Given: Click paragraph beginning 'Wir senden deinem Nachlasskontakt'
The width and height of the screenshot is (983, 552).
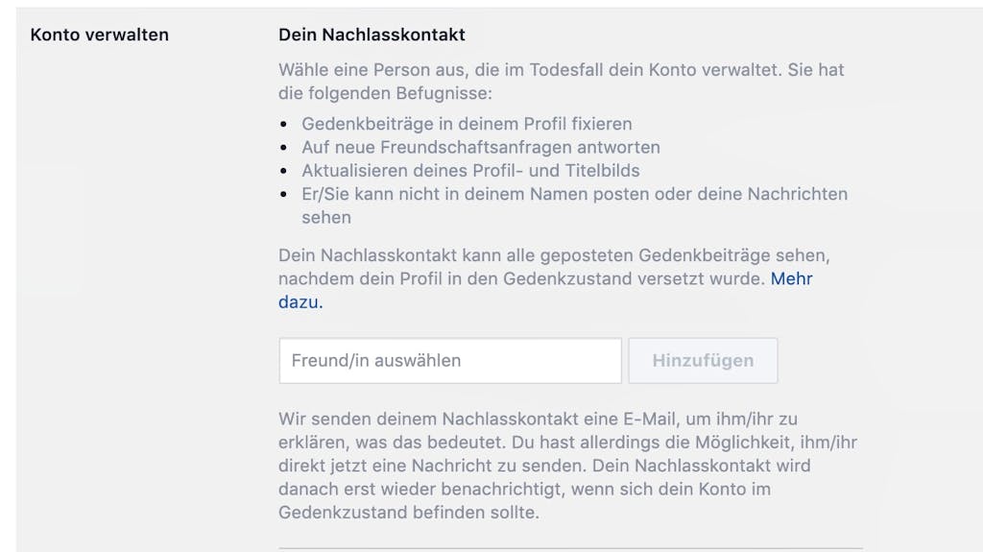Looking at the screenshot, I should [567, 466].
